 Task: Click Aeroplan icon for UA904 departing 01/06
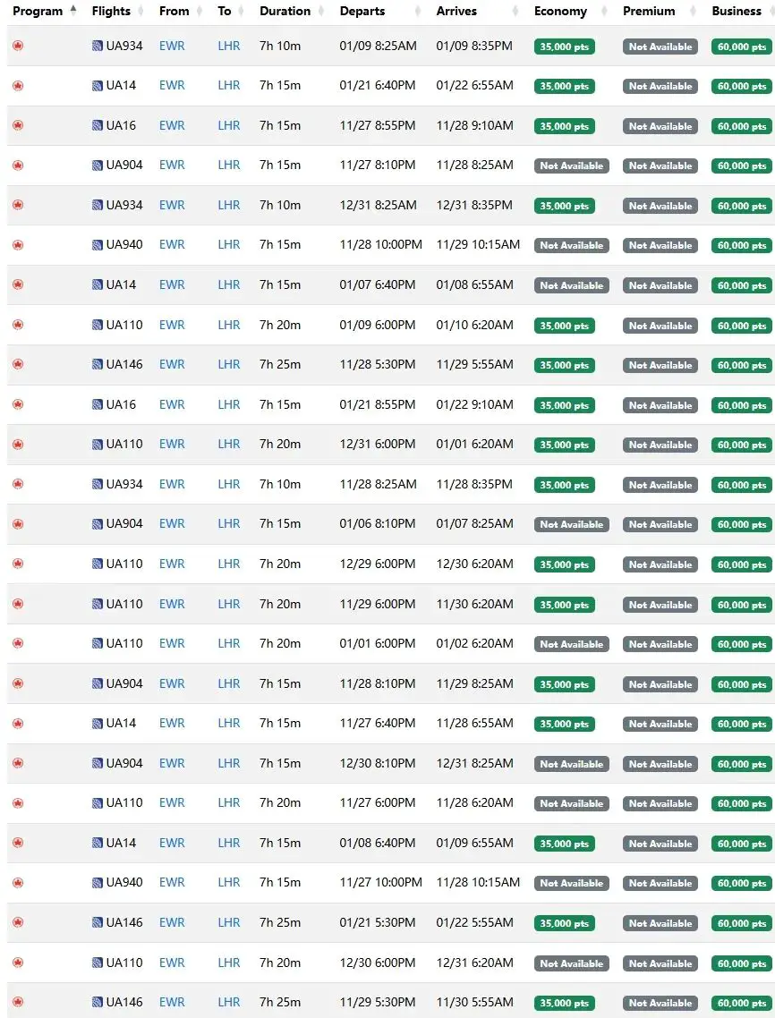18,524
